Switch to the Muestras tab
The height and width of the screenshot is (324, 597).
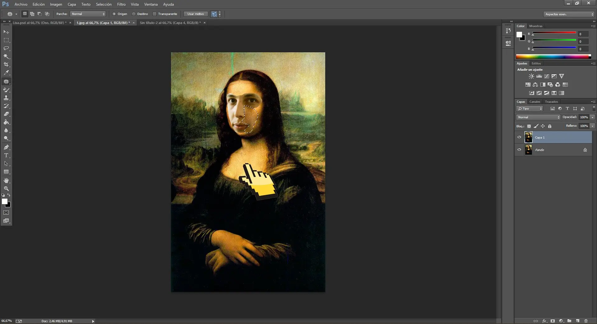click(536, 26)
